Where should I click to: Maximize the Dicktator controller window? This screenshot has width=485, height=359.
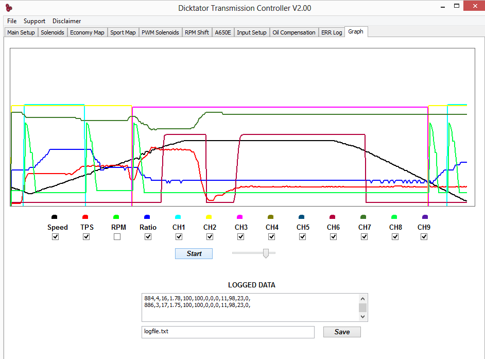457,6
